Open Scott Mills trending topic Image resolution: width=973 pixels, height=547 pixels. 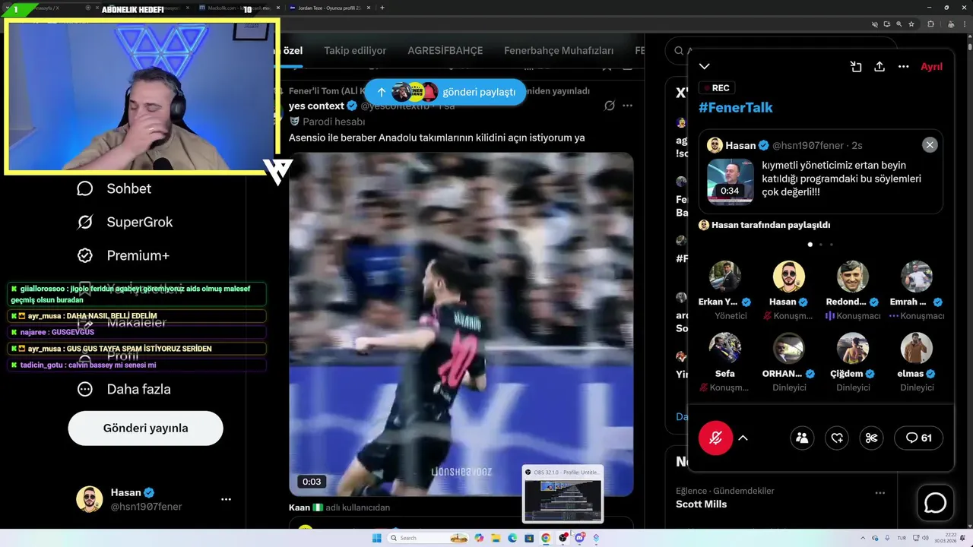(x=701, y=504)
